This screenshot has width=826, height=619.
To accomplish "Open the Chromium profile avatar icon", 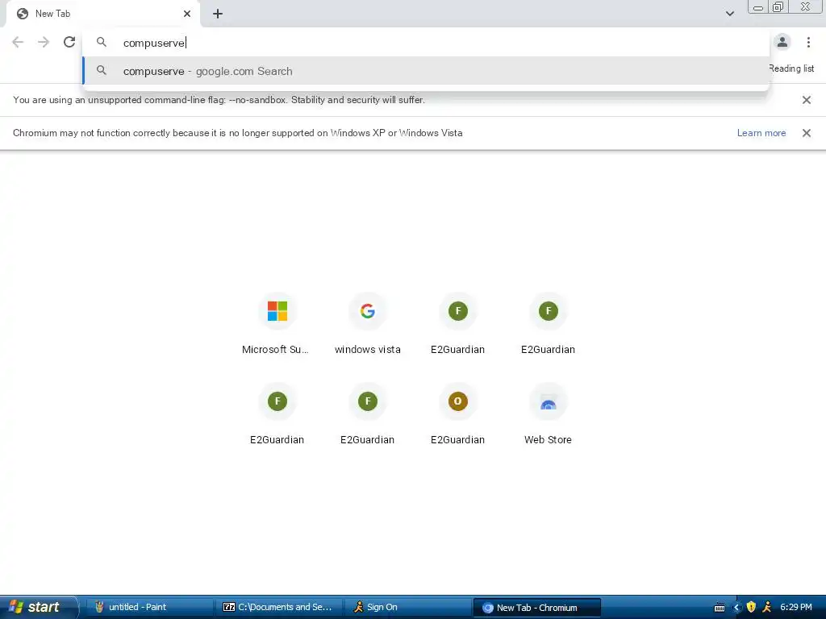I will click(x=782, y=42).
